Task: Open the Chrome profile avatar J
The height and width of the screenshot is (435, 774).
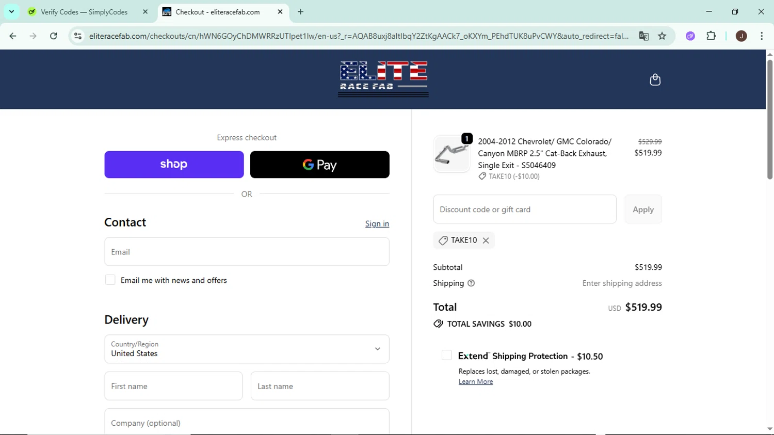Action: point(741,36)
